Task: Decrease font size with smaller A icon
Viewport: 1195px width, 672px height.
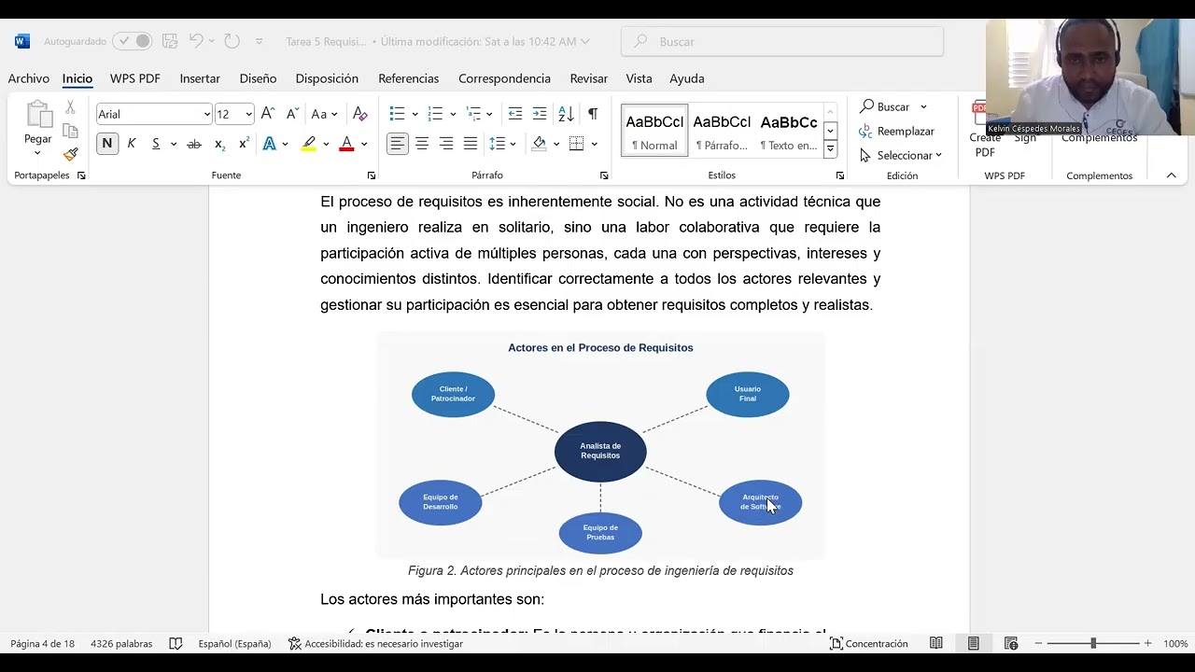Action: pos(292,114)
